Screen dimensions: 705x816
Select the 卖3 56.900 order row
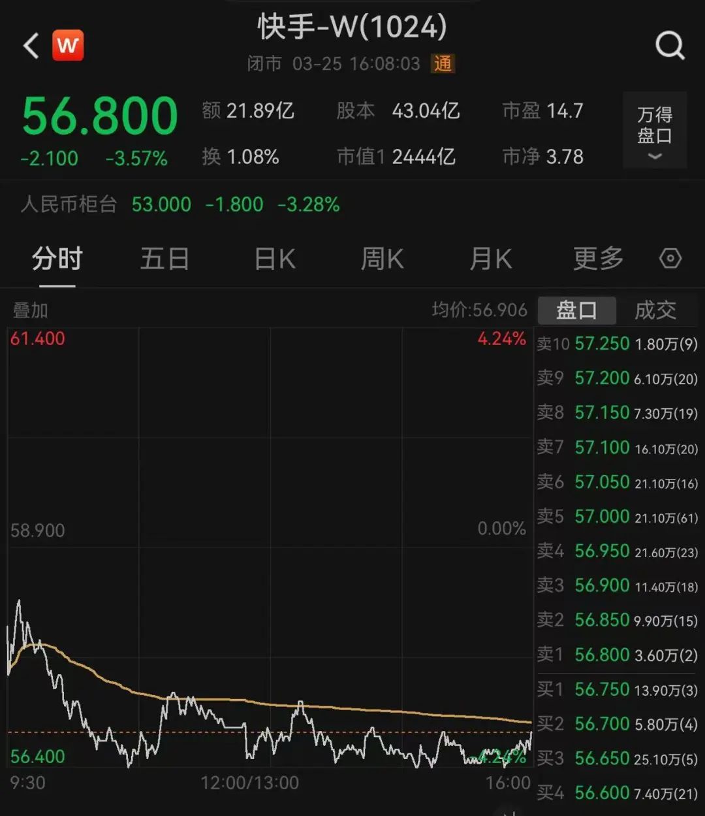pyautogui.click(x=618, y=586)
